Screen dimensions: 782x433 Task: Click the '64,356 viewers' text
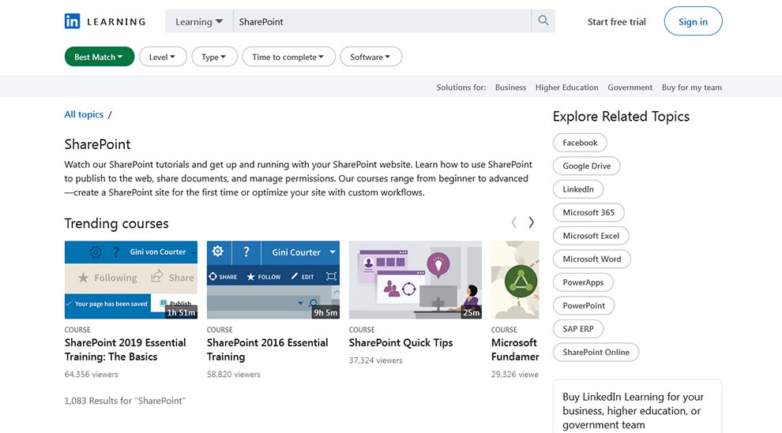[x=92, y=375]
